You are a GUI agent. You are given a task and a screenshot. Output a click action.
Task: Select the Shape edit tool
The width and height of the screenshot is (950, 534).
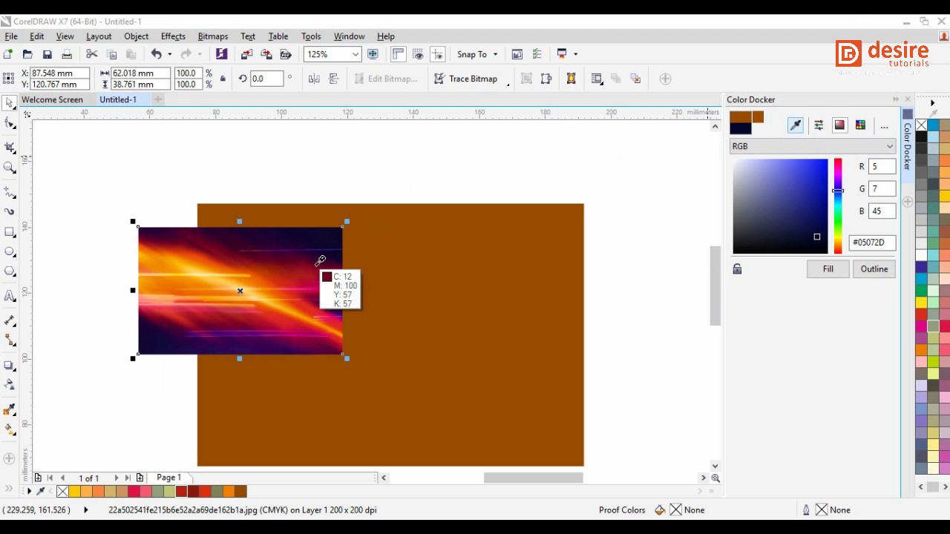10,124
